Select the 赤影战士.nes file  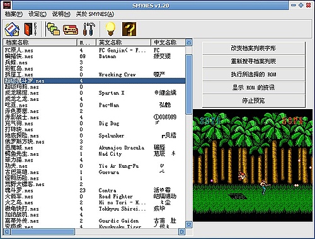pyautogui.click(x=22, y=117)
